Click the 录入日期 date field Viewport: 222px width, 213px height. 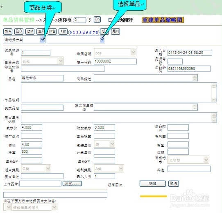click(x=190, y=53)
